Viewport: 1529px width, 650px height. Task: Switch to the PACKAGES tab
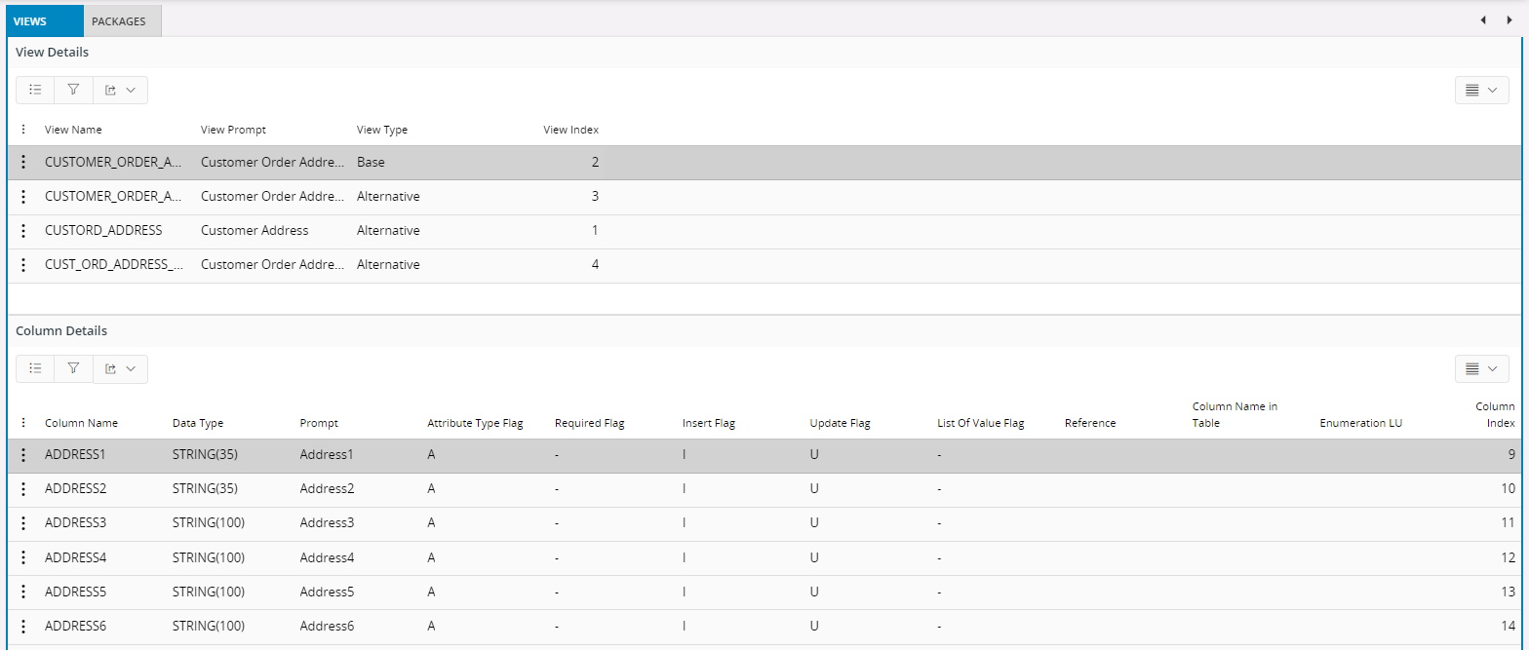pos(122,20)
